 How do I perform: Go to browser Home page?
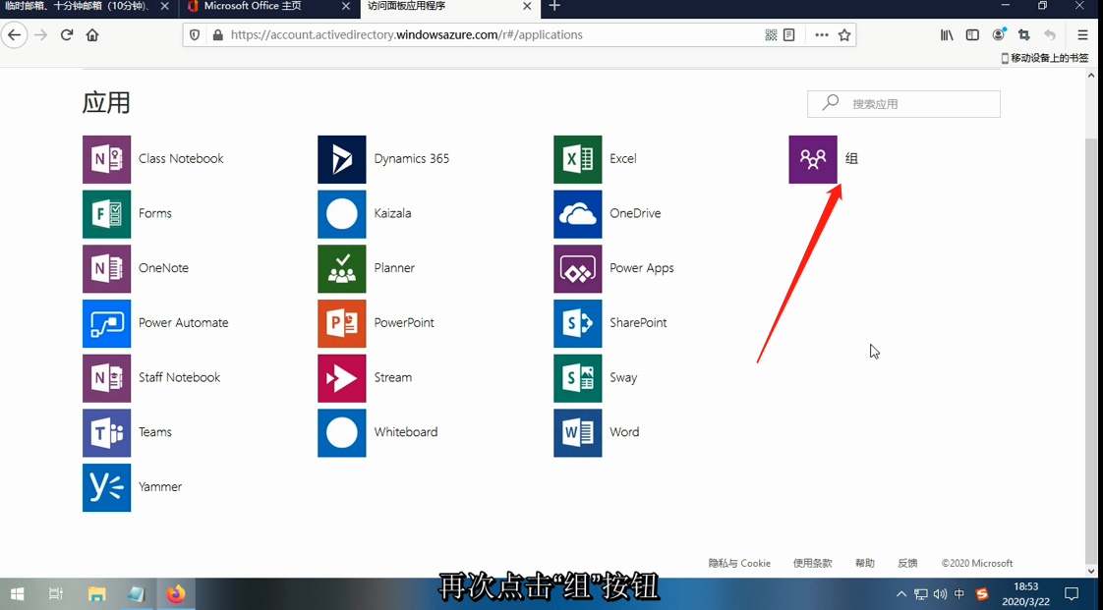tap(92, 34)
